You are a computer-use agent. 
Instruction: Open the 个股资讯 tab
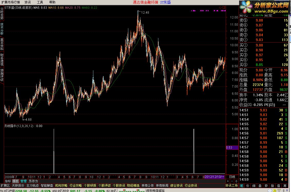coord(119,186)
